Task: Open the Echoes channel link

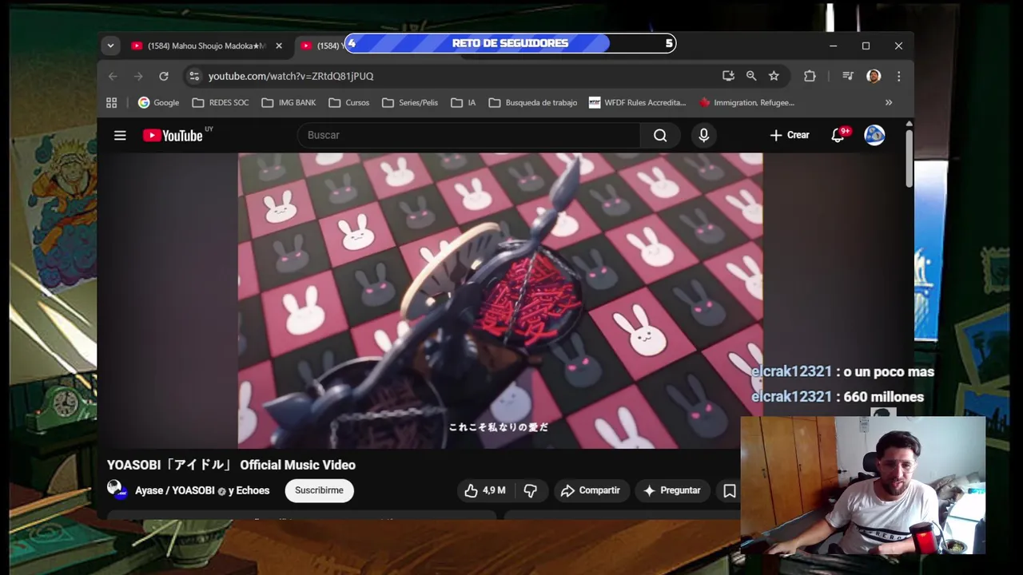Action: tap(253, 490)
